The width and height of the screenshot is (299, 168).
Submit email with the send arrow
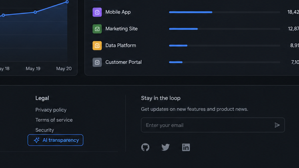[x=277, y=125]
